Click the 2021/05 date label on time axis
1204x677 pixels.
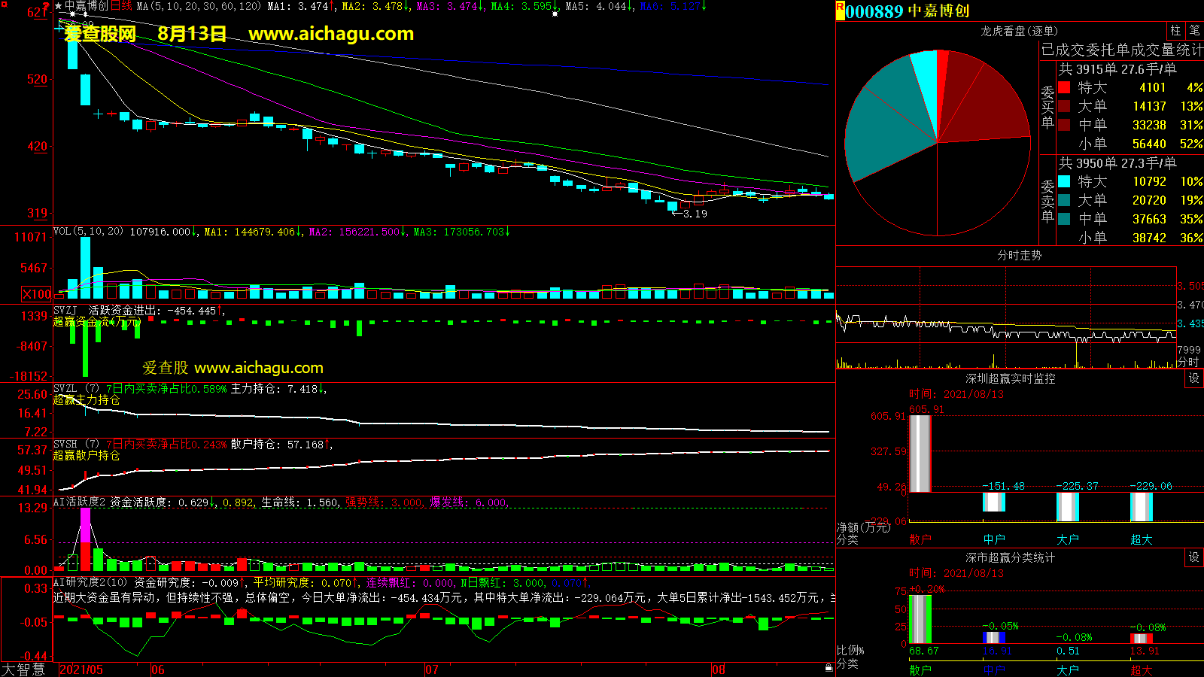(x=81, y=669)
